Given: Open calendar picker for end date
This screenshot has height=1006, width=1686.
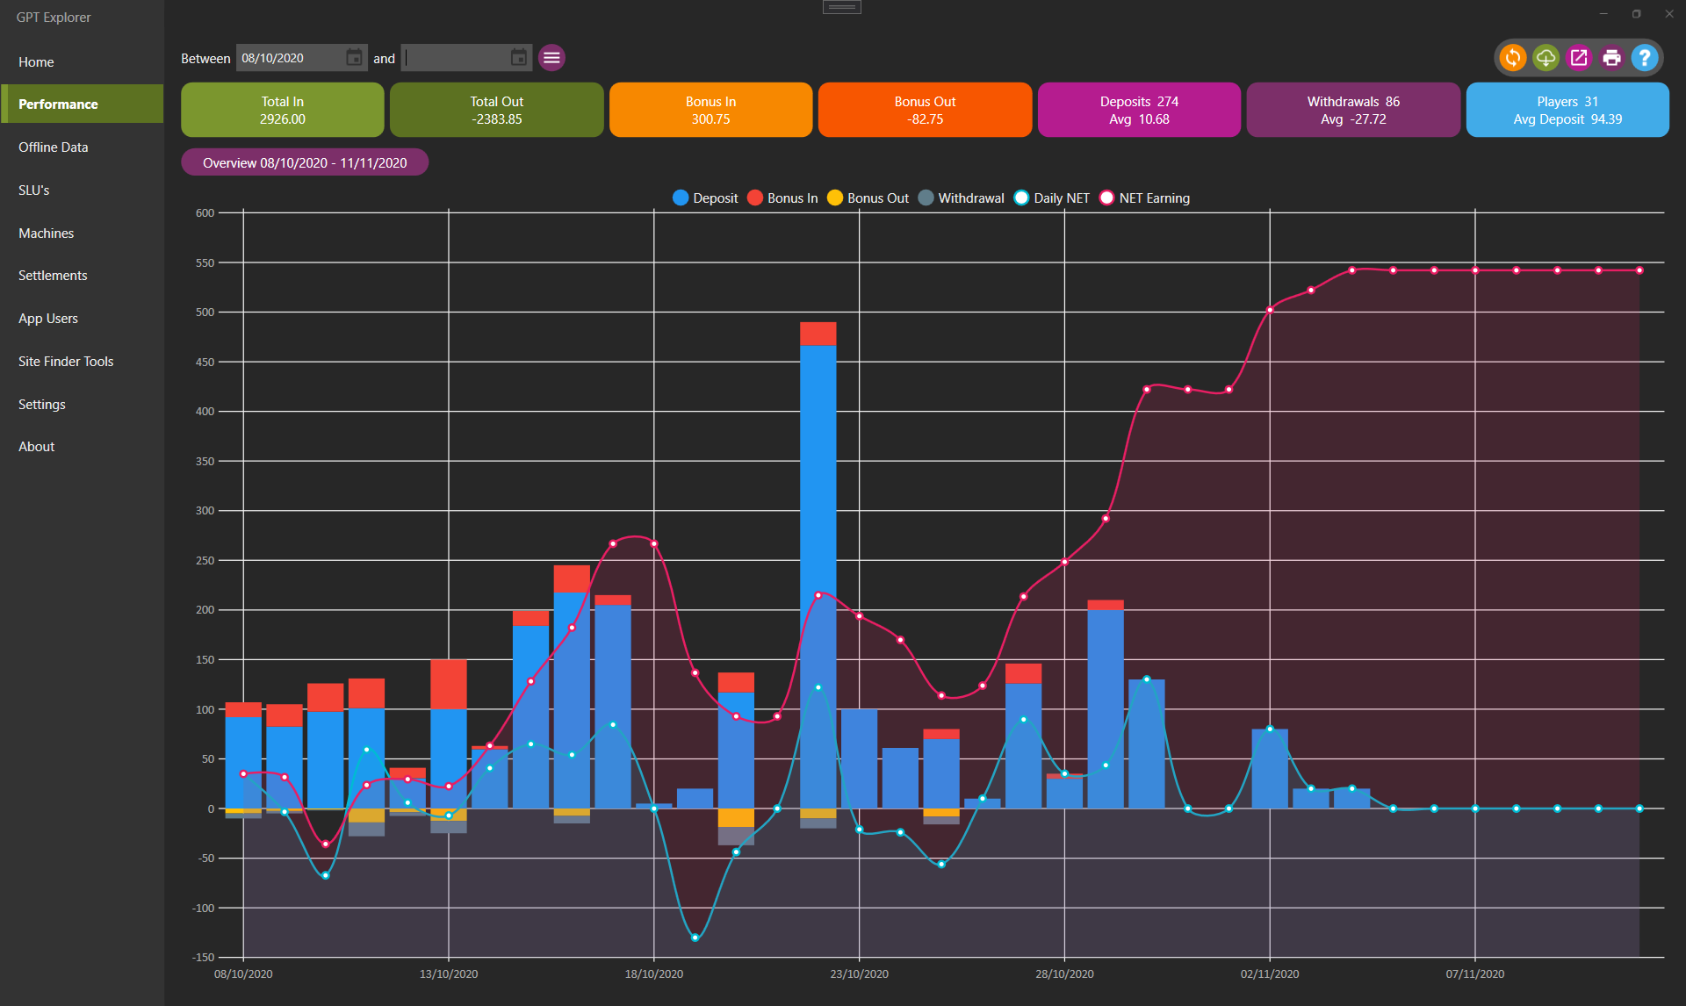Looking at the screenshot, I should [519, 58].
